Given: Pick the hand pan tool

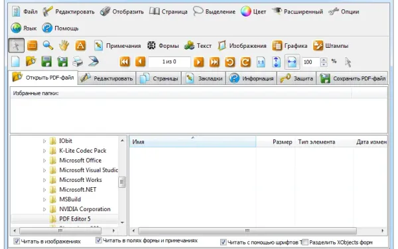Looking at the screenshot, I should (64, 46).
